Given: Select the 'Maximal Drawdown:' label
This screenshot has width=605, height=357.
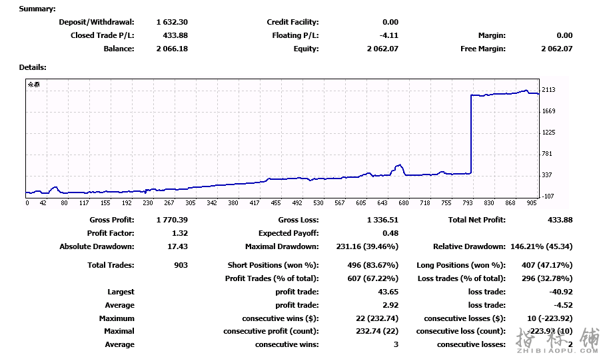Looking at the screenshot, I should point(282,246).
